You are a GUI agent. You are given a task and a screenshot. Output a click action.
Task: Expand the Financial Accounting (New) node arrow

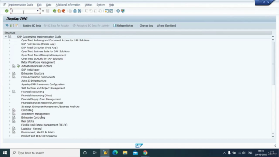pyautogui.click(x=10, y=96)
